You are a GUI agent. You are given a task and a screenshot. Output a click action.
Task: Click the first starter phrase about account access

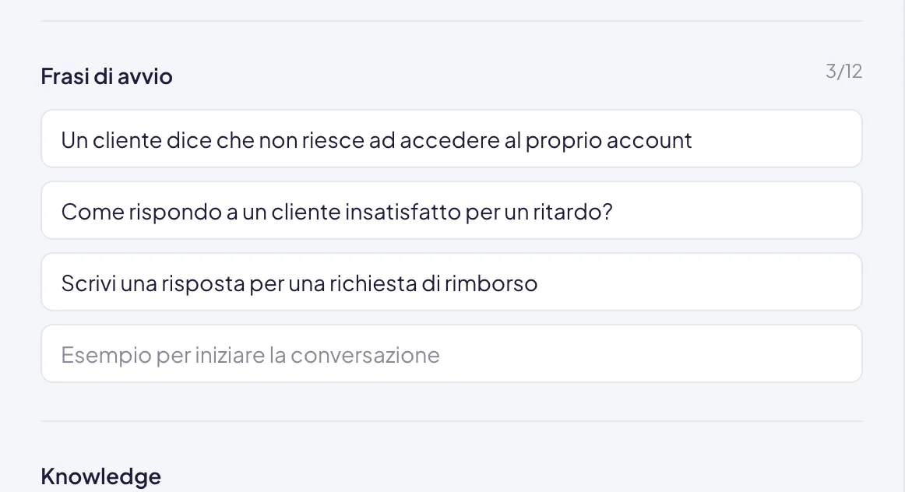[452, 139]
